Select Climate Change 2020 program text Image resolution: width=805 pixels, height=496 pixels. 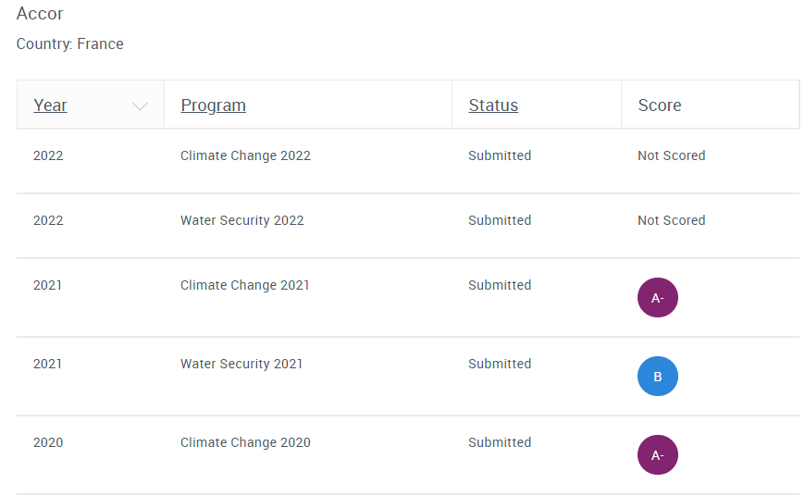point(245,442)
